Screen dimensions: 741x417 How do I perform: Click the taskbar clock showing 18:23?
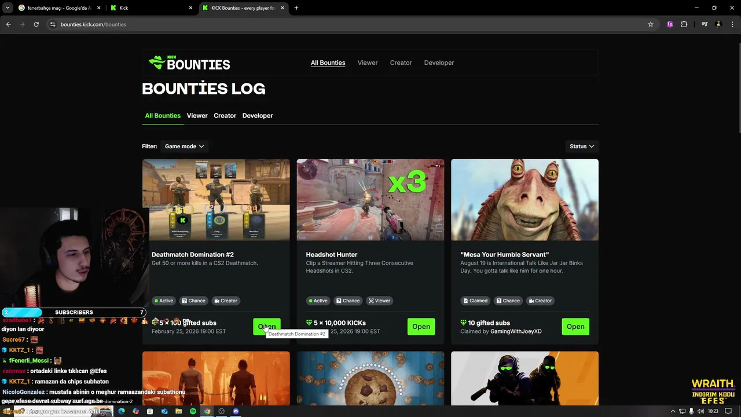click(713, 411)
